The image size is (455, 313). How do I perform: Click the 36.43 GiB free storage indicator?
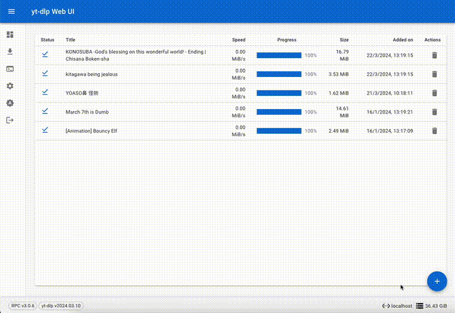click(x=432, y=306)
